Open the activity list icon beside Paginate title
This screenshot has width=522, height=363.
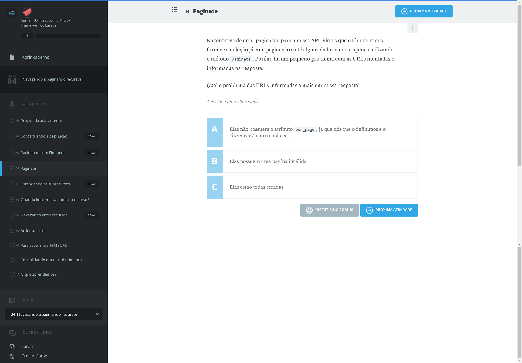point(174,10)
